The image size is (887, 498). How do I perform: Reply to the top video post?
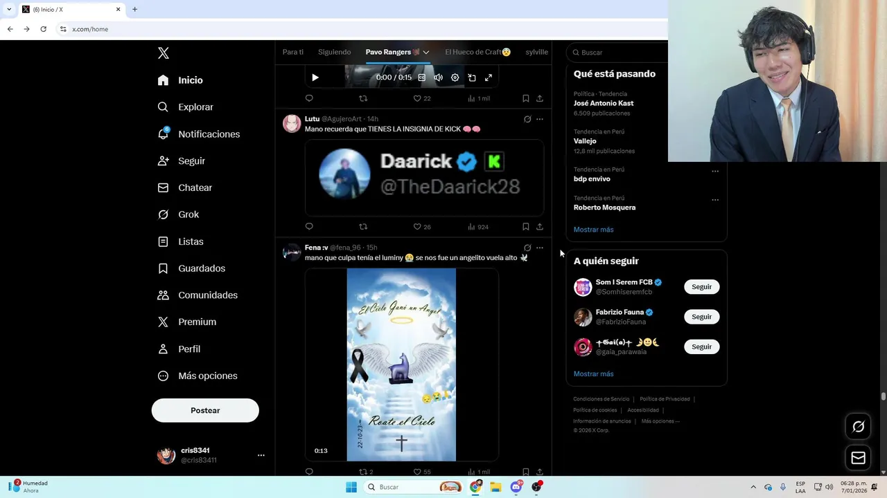tap(309, 98)
